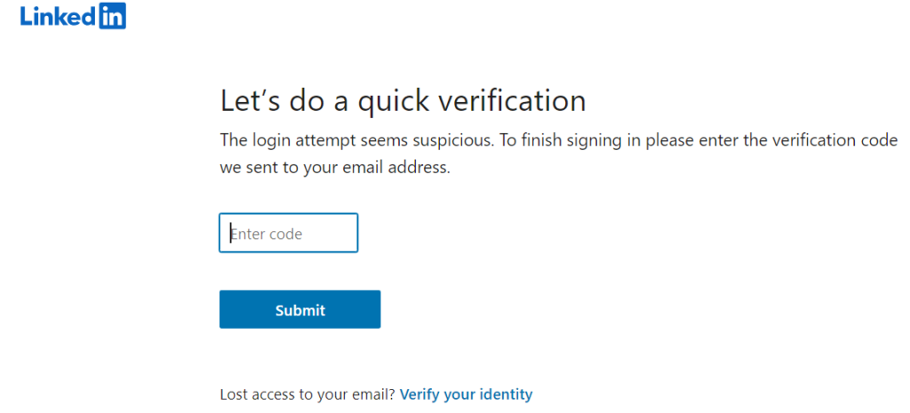Click the "Lost access to your email?" text
Screen dimensions: 910x413
coord(307,394)
